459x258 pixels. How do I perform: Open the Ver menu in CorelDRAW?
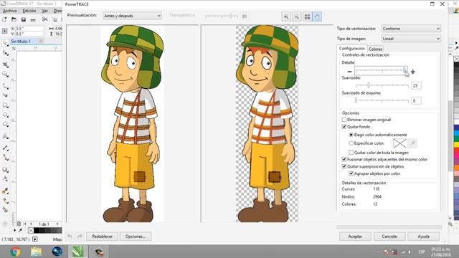(x=44, y=11)
